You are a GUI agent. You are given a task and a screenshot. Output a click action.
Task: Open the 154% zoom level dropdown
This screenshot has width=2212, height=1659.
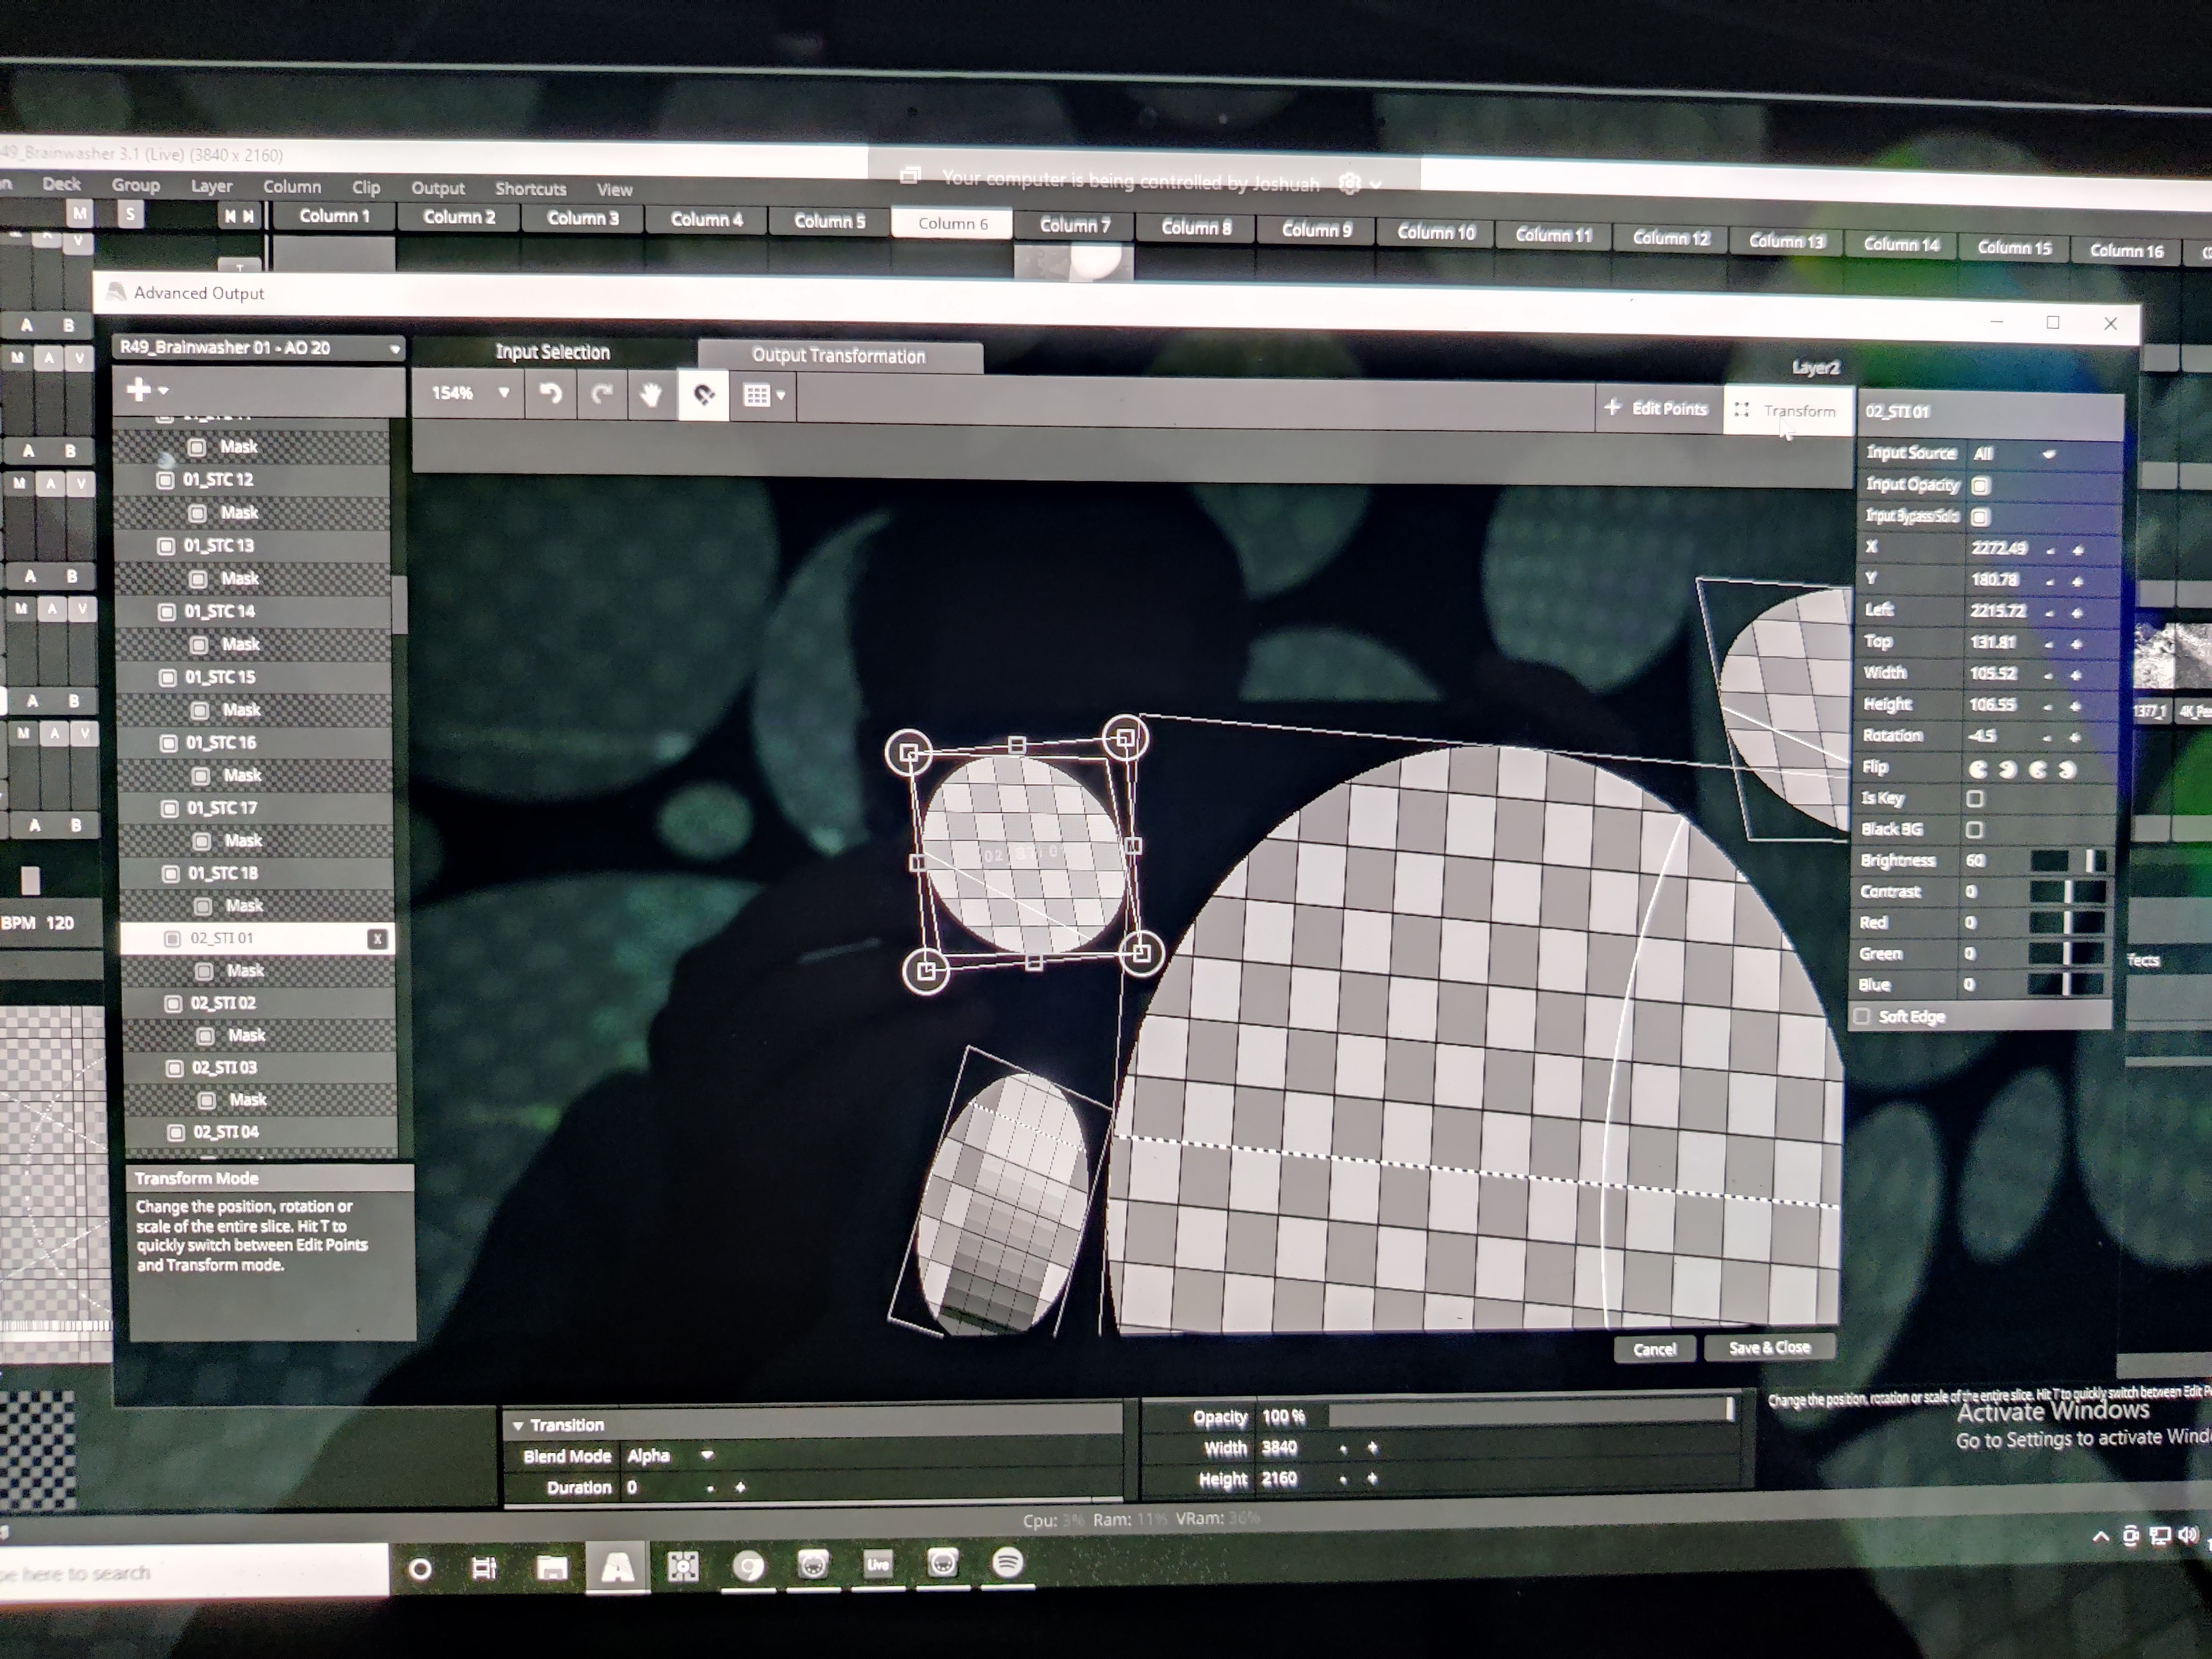471,393
